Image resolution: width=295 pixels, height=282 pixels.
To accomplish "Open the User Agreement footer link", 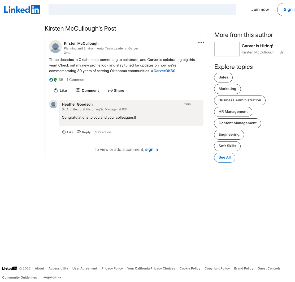I will point(85,268).
